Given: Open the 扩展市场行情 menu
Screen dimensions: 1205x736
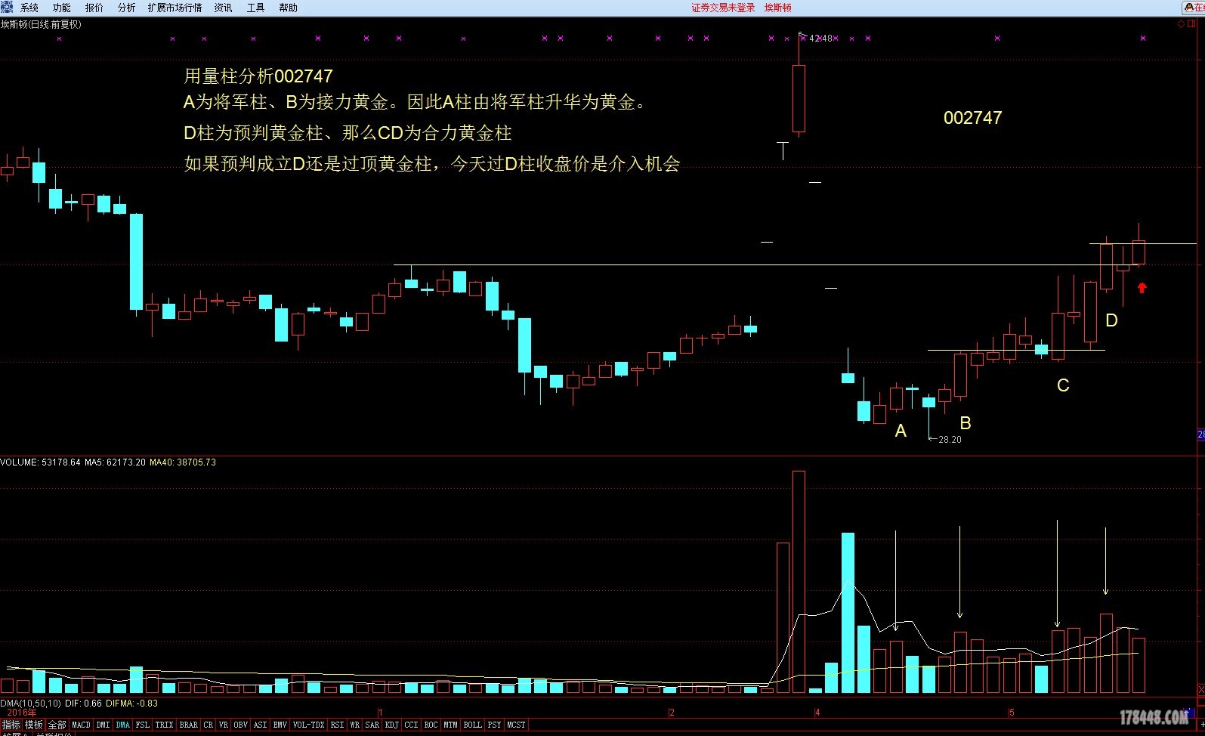Looking at the screenshot, I should 175,8.
